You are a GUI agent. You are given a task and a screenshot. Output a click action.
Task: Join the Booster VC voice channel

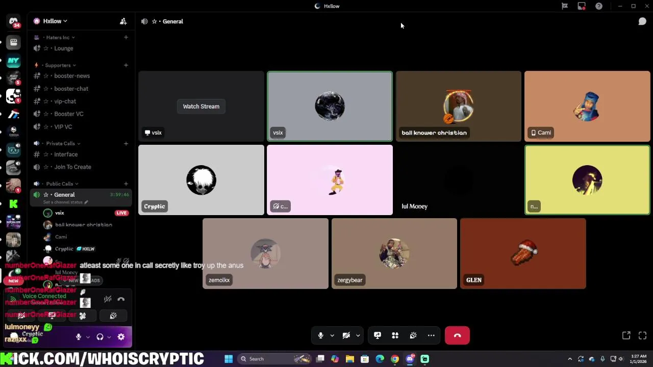pos(81,114)
